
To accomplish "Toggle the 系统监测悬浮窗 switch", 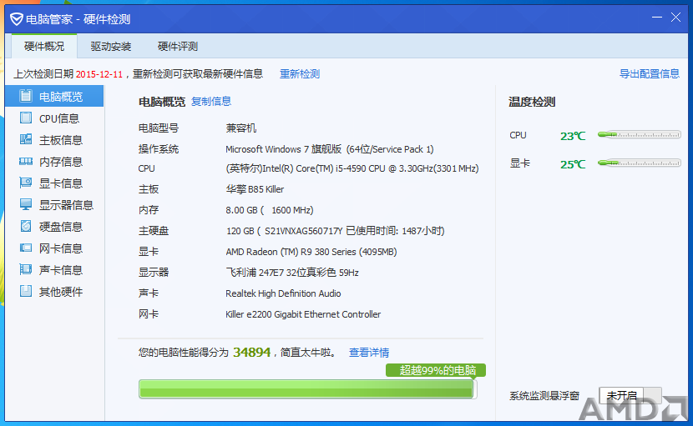I will point(630,395).
